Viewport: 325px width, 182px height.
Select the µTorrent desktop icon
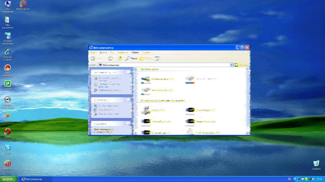[8, 85]
